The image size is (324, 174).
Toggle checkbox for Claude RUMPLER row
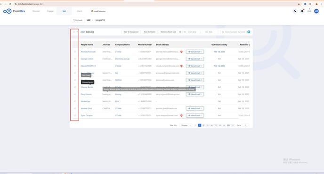tap(75, 66)
